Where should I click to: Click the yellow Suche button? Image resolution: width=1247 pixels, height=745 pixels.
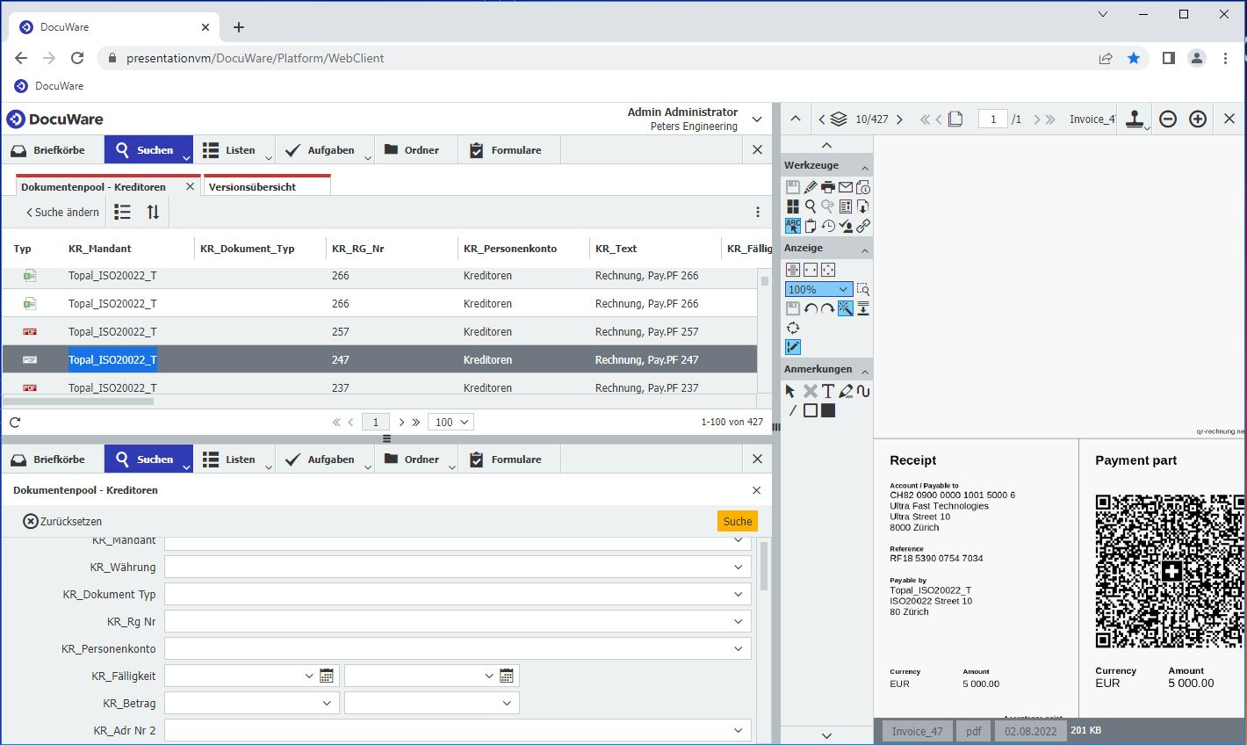[737, 521]
